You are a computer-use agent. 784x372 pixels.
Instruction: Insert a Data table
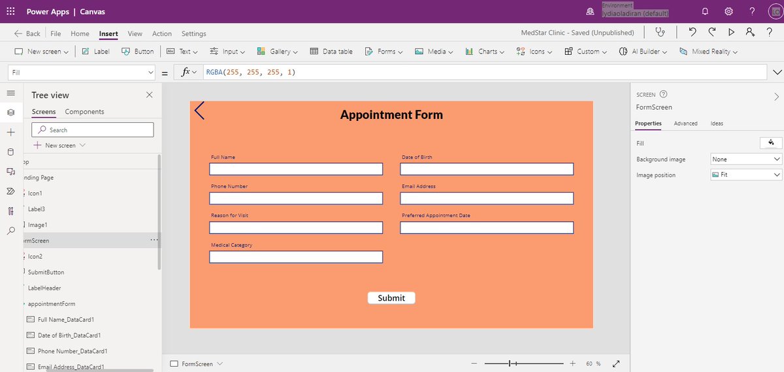(331, 52)
